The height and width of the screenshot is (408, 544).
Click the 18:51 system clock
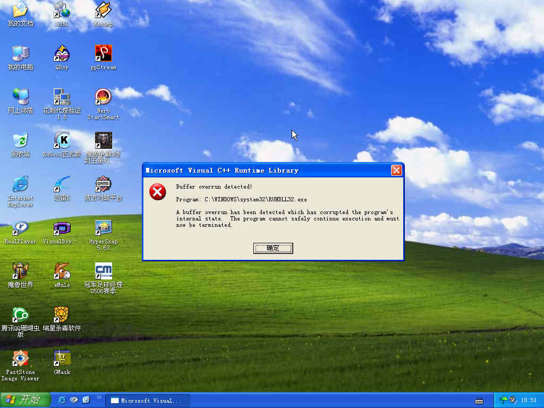pyautogui.click(x=529, y=401)
